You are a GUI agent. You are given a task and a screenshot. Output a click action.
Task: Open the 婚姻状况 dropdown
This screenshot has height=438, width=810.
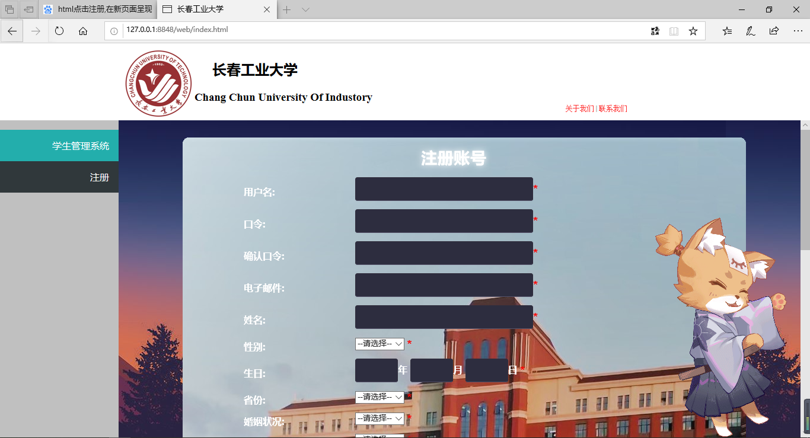click(x=380, y=418)
